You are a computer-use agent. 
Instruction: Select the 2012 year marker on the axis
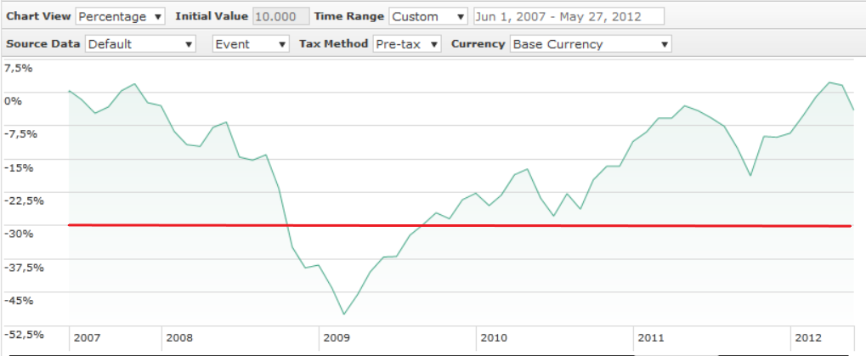(x=808, y=338)
